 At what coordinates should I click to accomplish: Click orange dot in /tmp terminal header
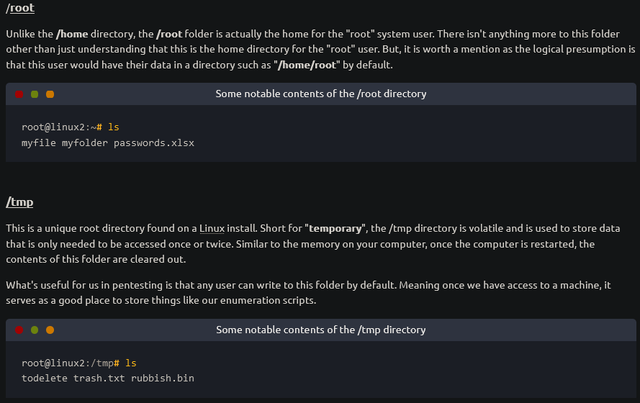point(50,330)
